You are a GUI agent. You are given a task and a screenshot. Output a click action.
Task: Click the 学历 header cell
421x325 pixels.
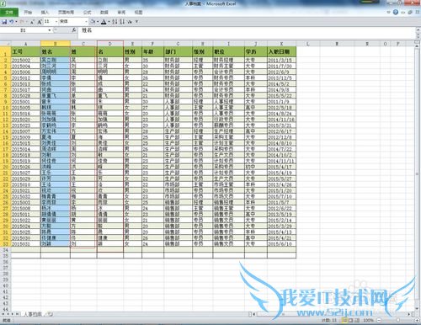click(256, 51)
